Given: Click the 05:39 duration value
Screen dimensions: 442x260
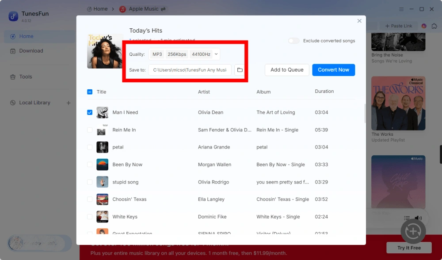Looking at the screenshot, I should click(321, 130).
